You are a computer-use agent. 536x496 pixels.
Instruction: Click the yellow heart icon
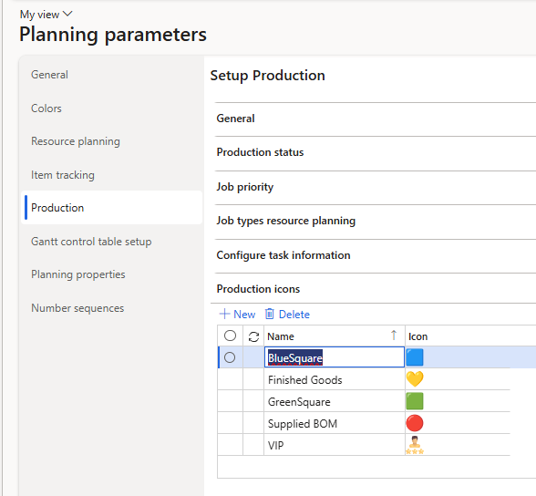pos(414,379)
